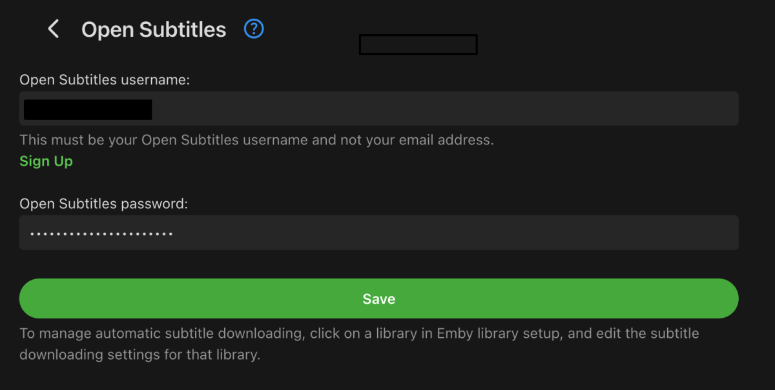Click the empty outlined box beside the header
This screenshot has height=390, width=775.
click(418, 44)
